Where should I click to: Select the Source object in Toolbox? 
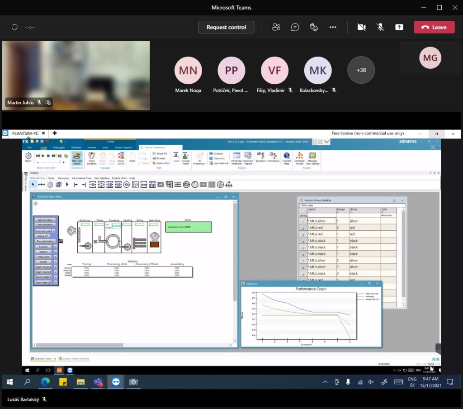pyautogui.click(x=76, y=185)
